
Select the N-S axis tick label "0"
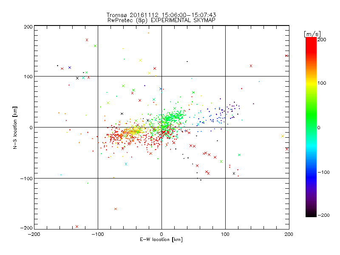[x=31, y=127]
